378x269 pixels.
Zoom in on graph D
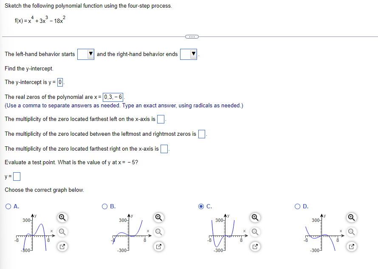point(351,218)
